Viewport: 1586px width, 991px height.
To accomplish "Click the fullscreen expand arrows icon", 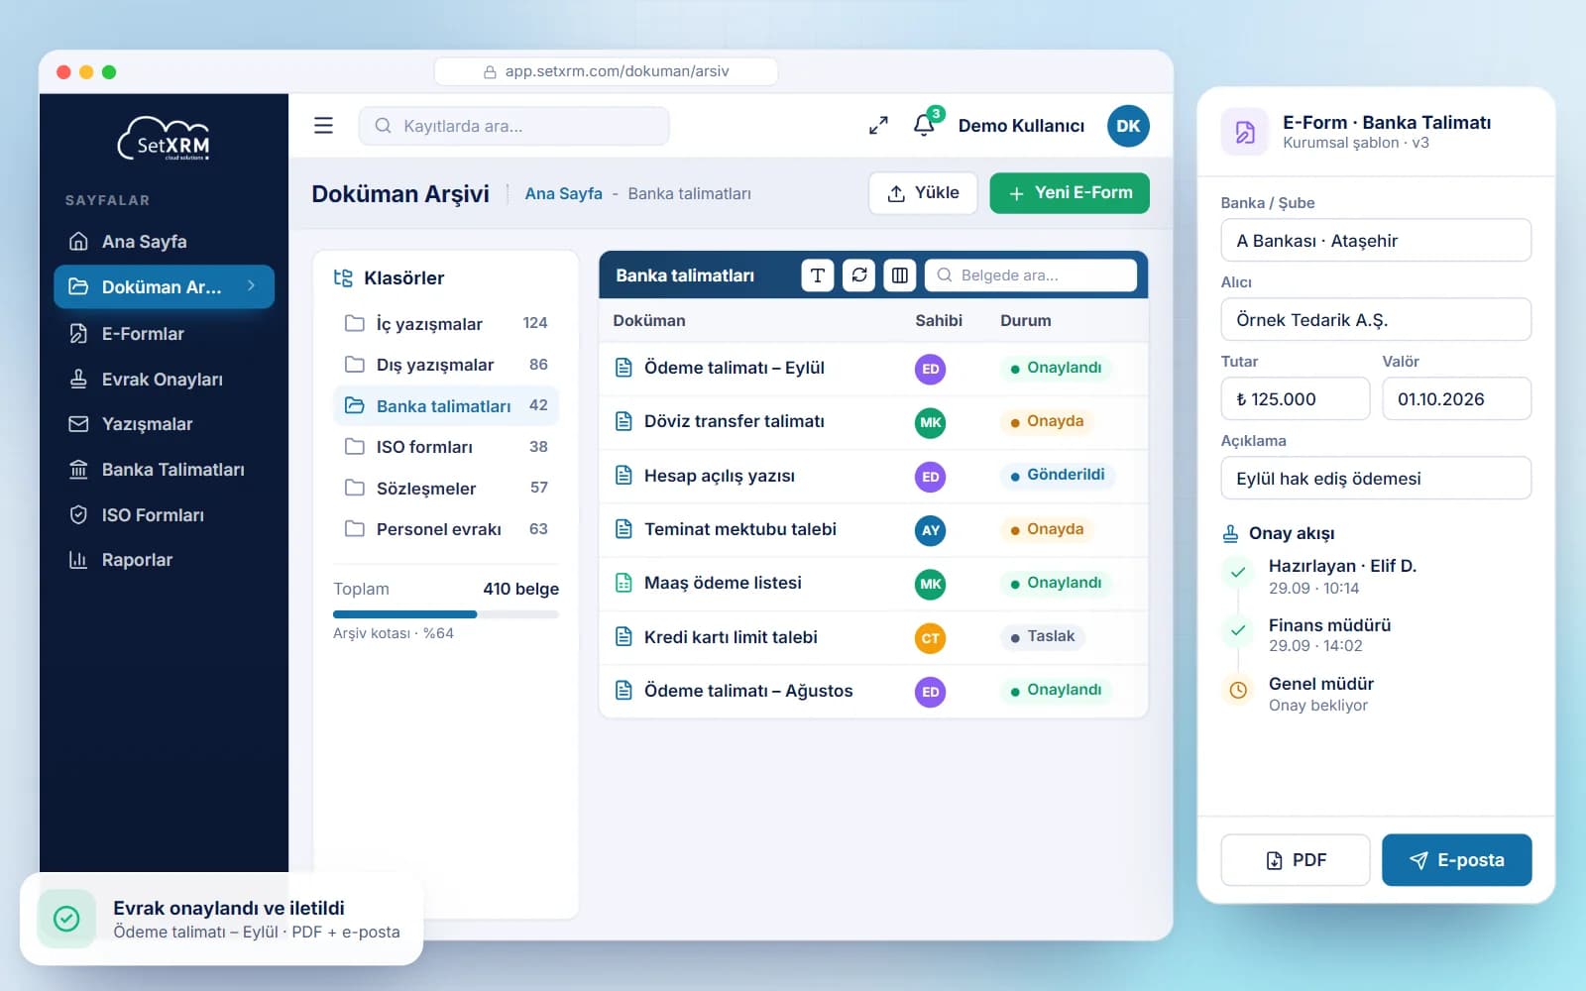I will point(878,126).
